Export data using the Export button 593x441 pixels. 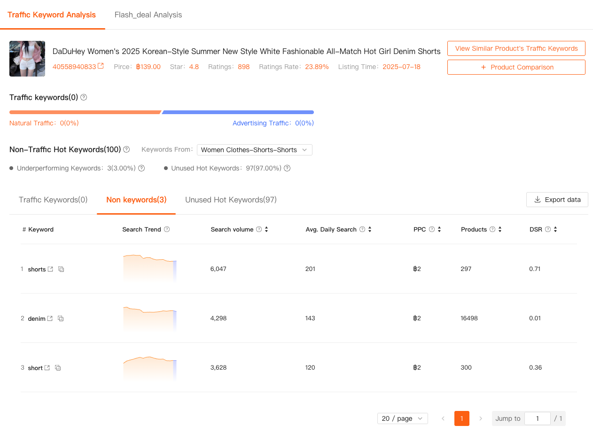557,200
